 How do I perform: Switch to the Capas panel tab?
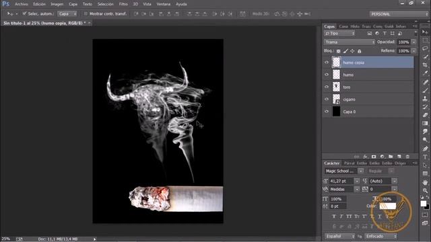329,26
